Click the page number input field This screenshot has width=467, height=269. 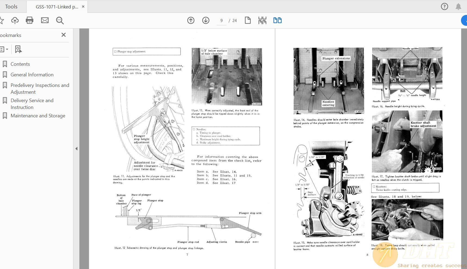coord(222,21)
